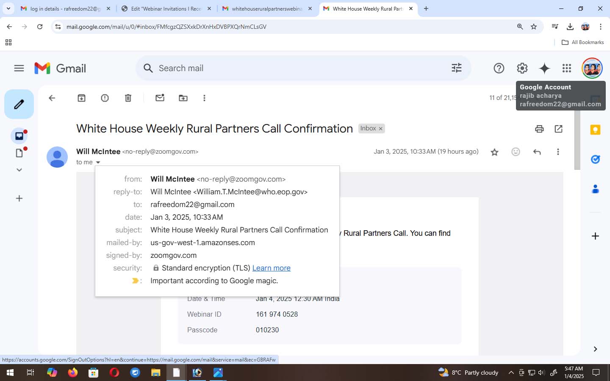Open Chrome menu three dots

(600, 27)
